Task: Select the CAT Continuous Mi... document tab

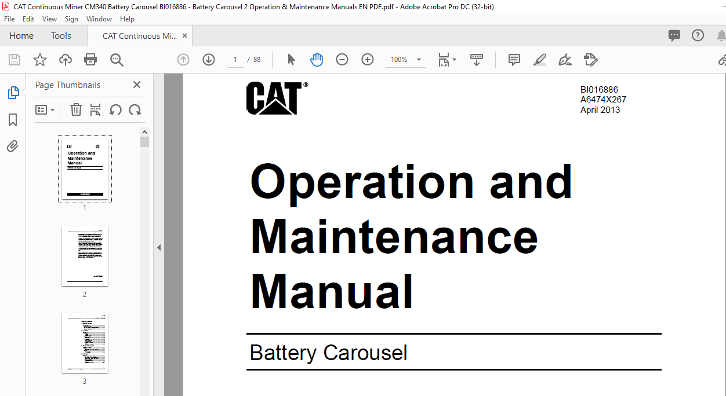Action: click(x=140, y=36)
